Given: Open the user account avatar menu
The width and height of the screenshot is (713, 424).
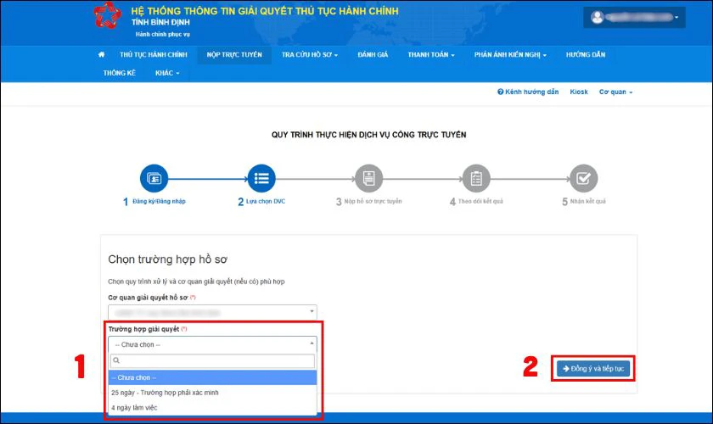Looking at the screenshot, I should (634, 17).
